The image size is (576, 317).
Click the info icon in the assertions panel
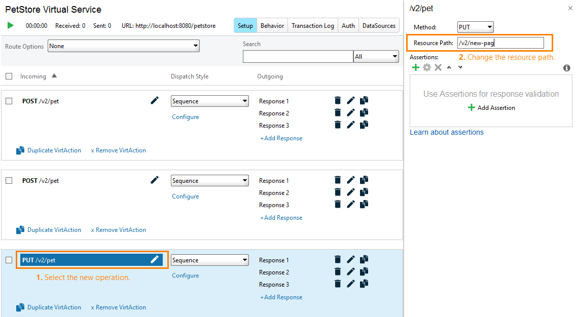tap(567, 67)
